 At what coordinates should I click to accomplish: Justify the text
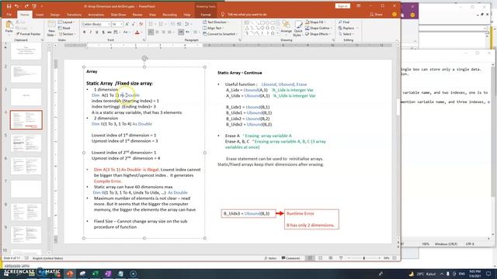170,33
